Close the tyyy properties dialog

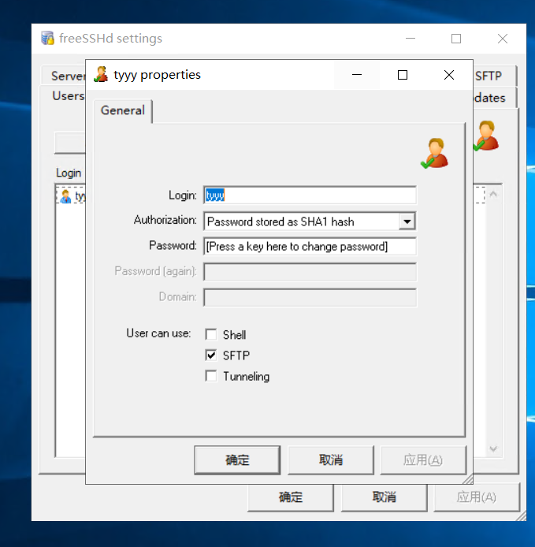(449, 75)
